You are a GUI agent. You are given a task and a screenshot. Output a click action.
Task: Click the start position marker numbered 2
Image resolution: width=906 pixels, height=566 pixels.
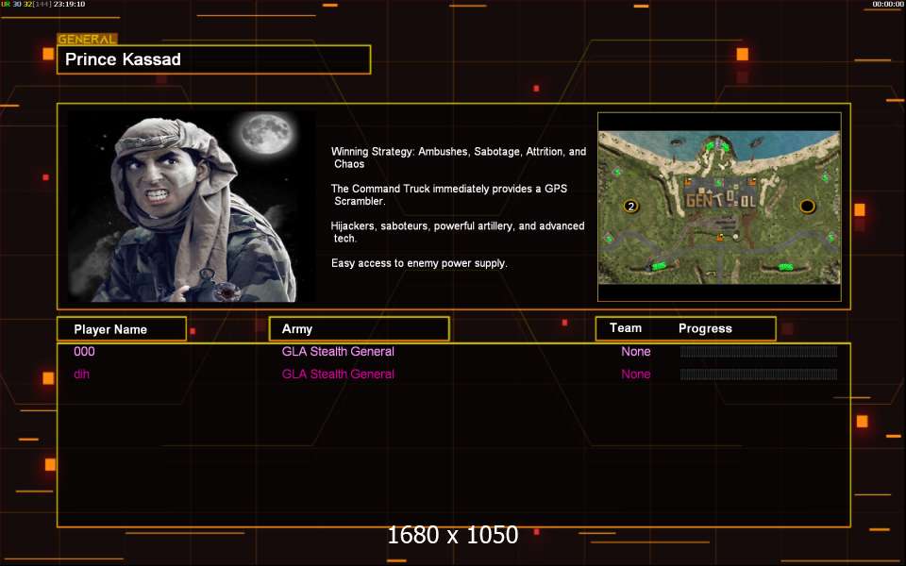pyautogui.click(x=631, y=206)
